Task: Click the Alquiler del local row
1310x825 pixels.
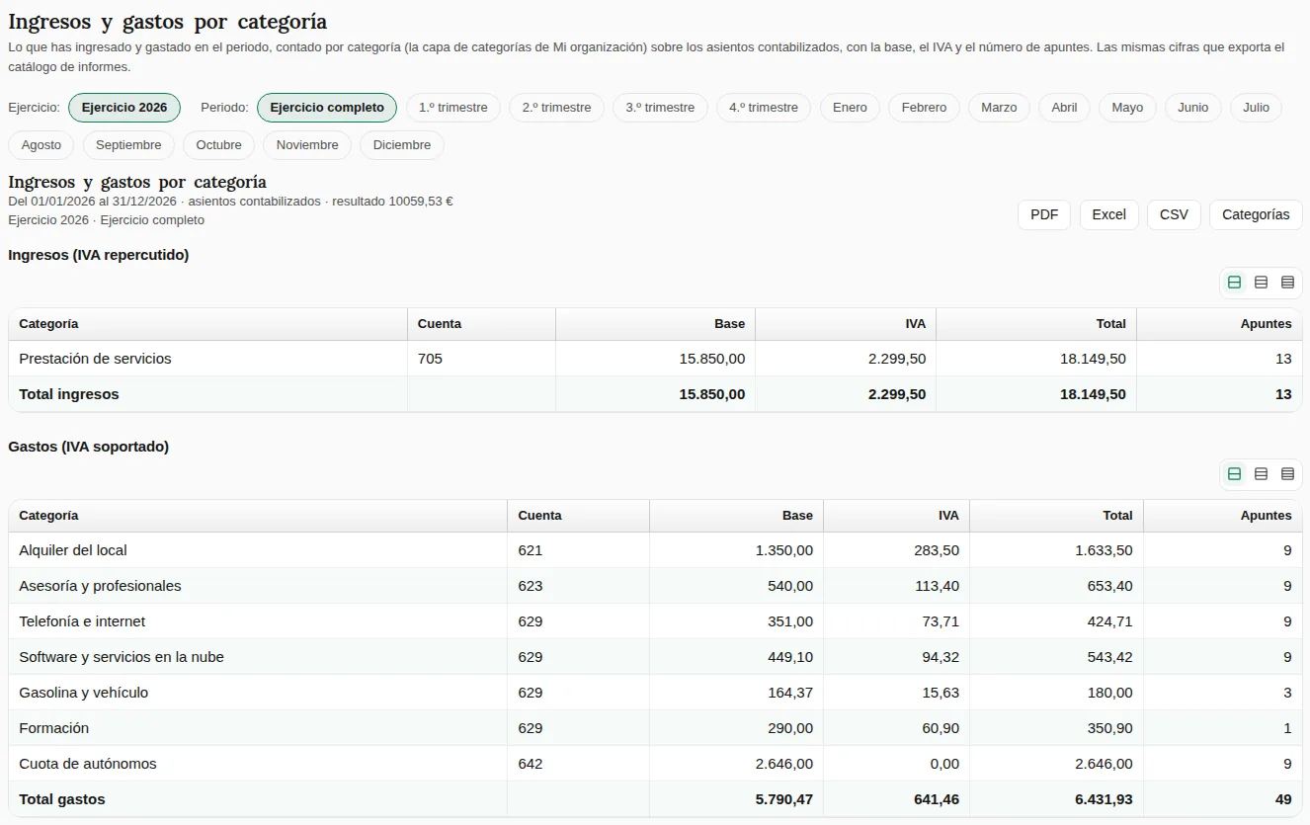Action: [x=655, y=550]
